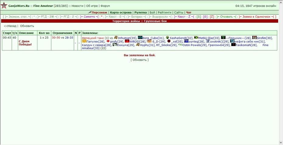
Task: Click flag icon next to Metkij Glaz[33]
Action: (196, 38)
